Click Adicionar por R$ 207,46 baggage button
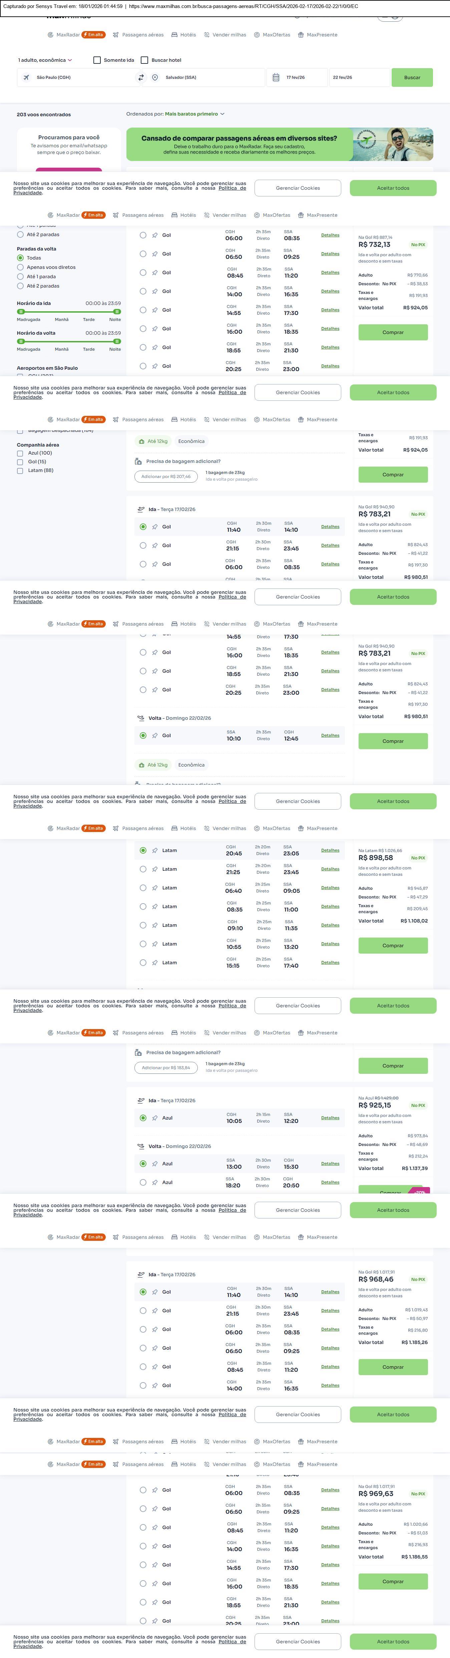This screenshot has width=450, height=1658. pos(166,476)
